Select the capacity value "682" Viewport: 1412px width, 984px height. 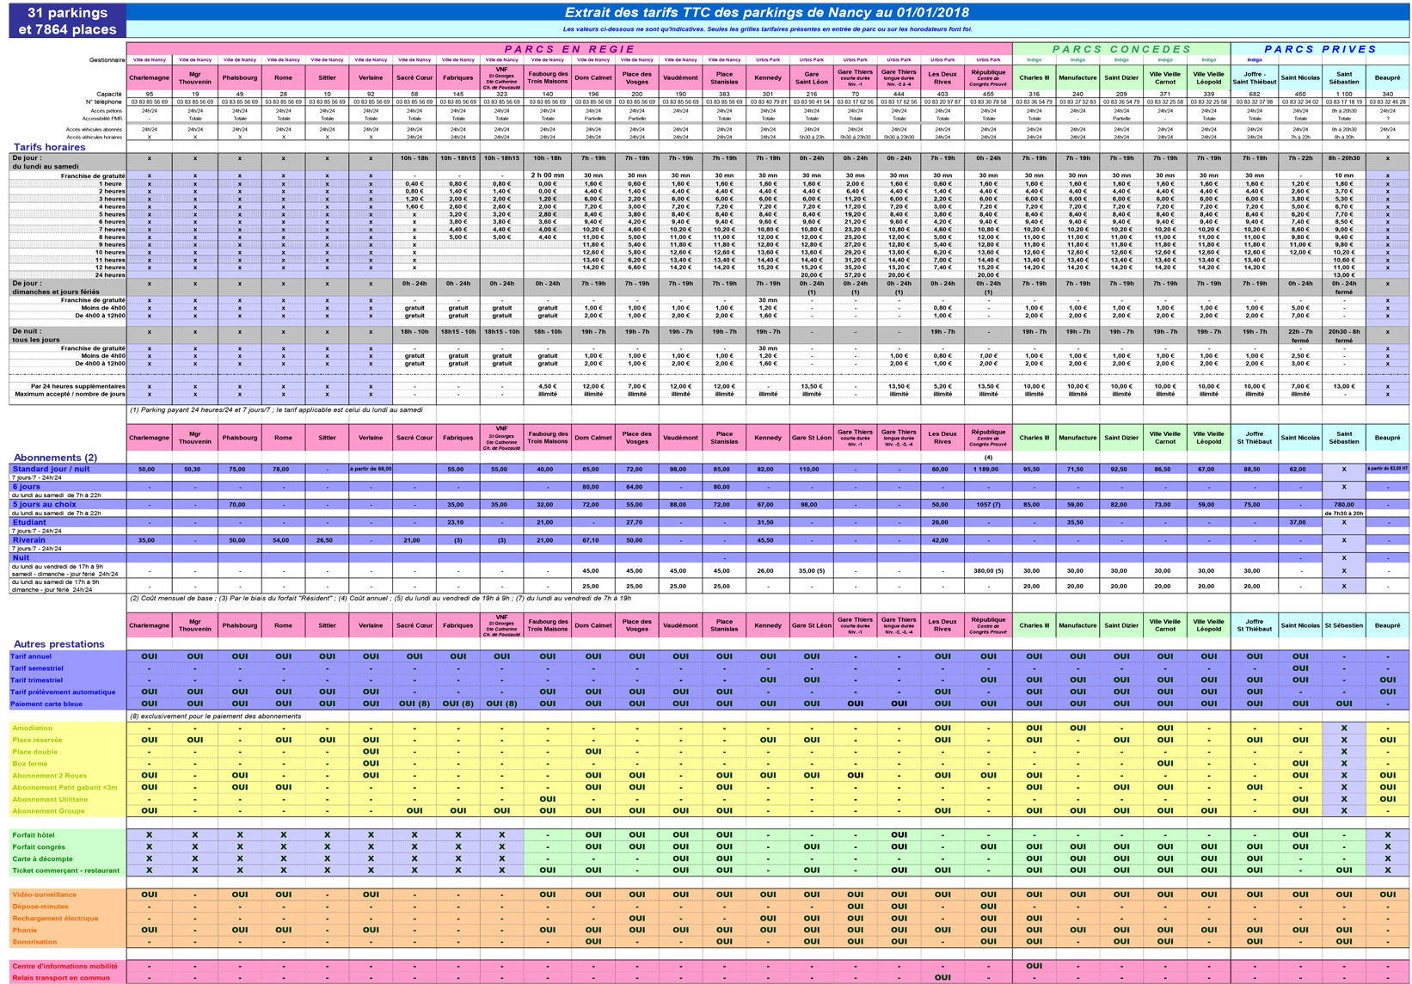[x=1255, y=95]
